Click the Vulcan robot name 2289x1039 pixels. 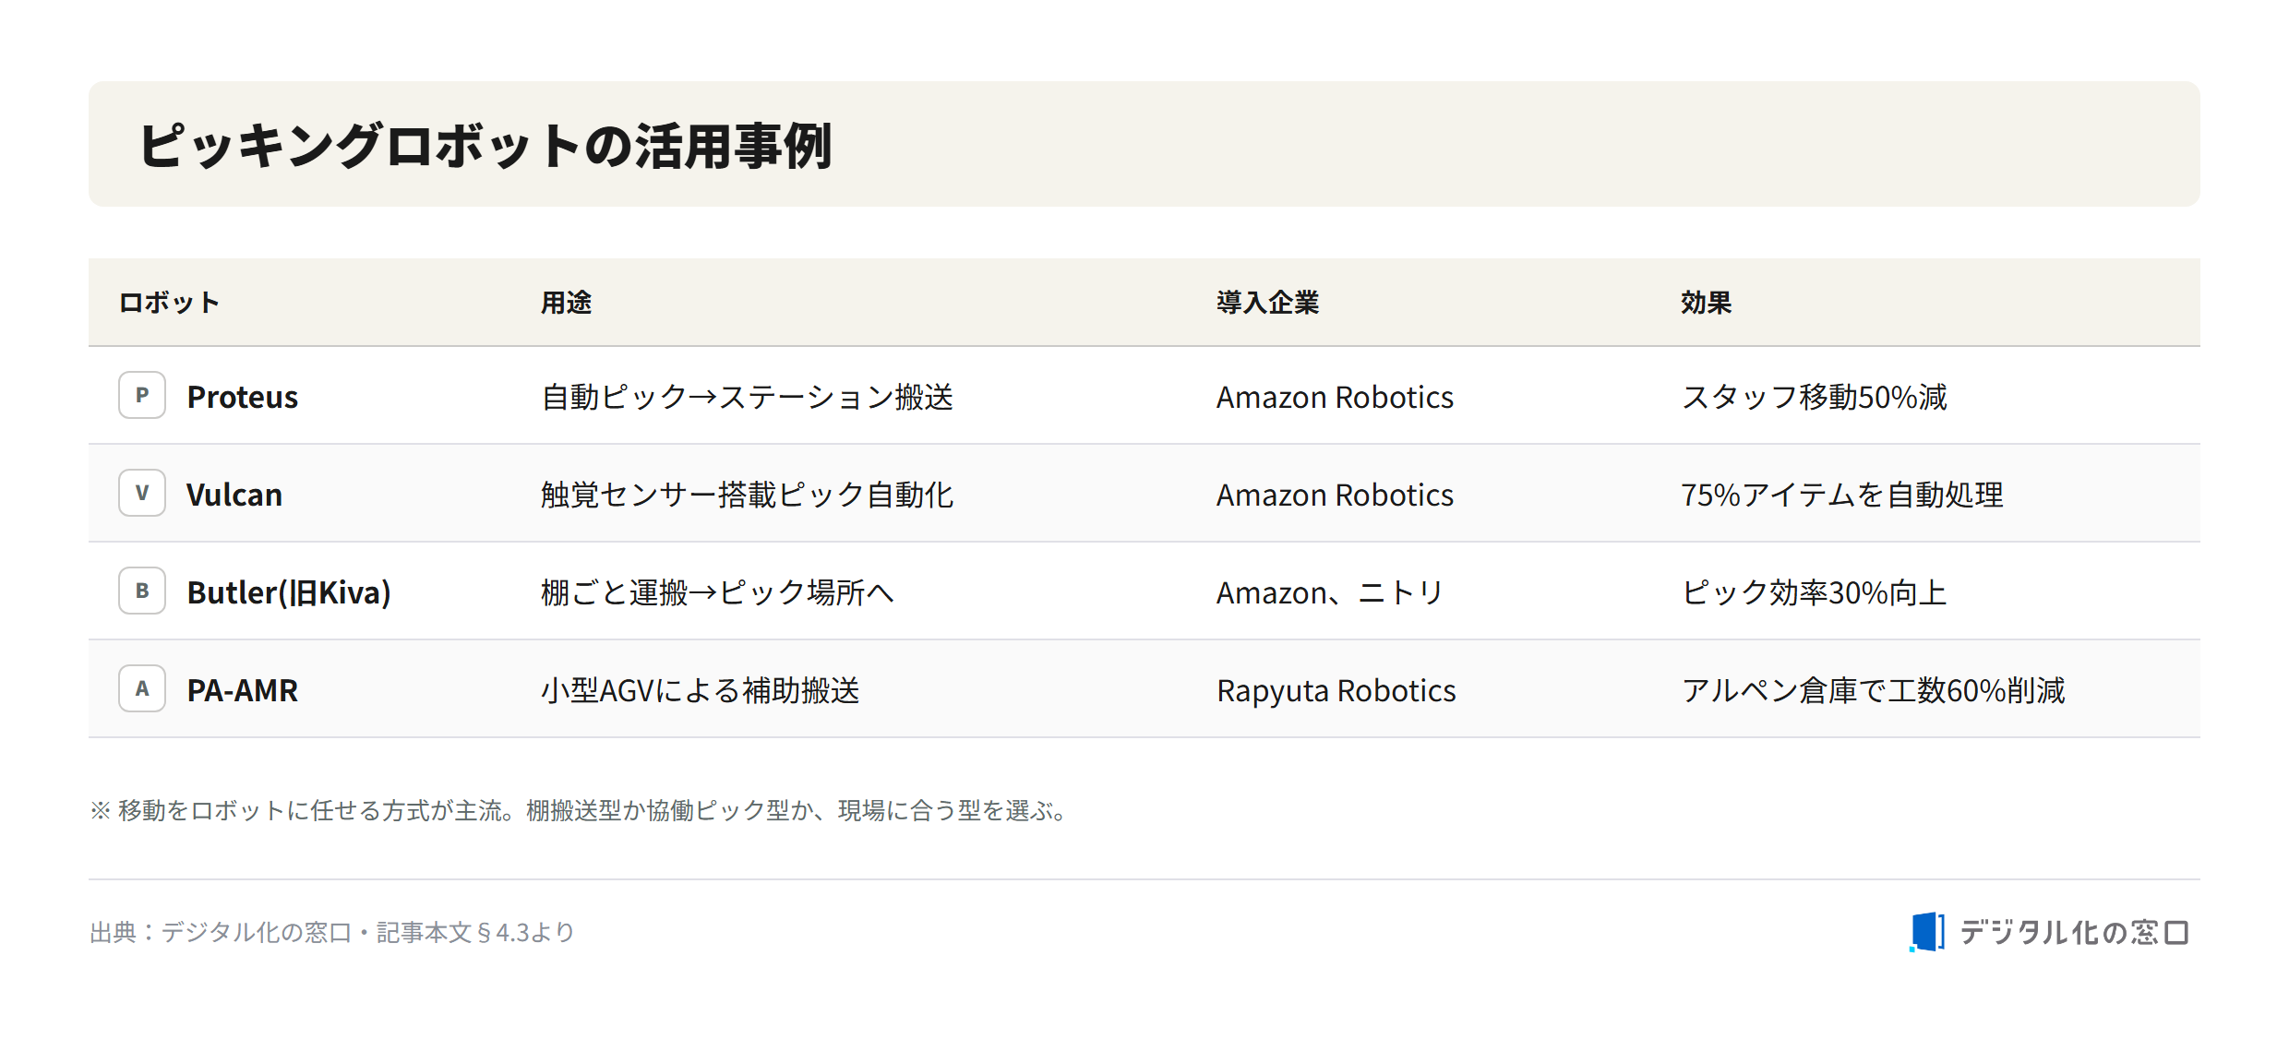234,495
